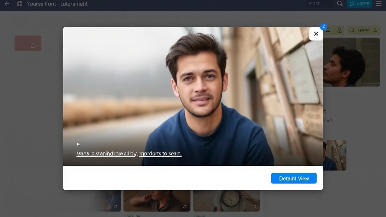The image size is (386, 217).
Task: Click the Detaint View button
Action: click(x=294, y=178)
